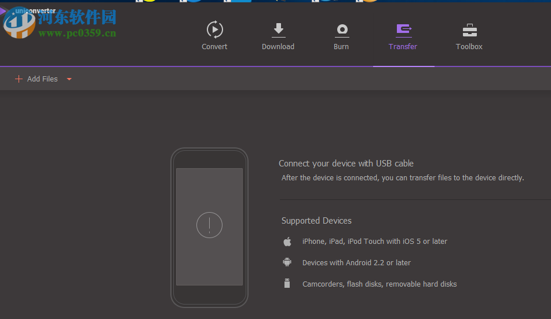This screenshot has width=551, height=319.
Task: Open the Download section icon
Action: pyautogui.click(x=278, y=30)
